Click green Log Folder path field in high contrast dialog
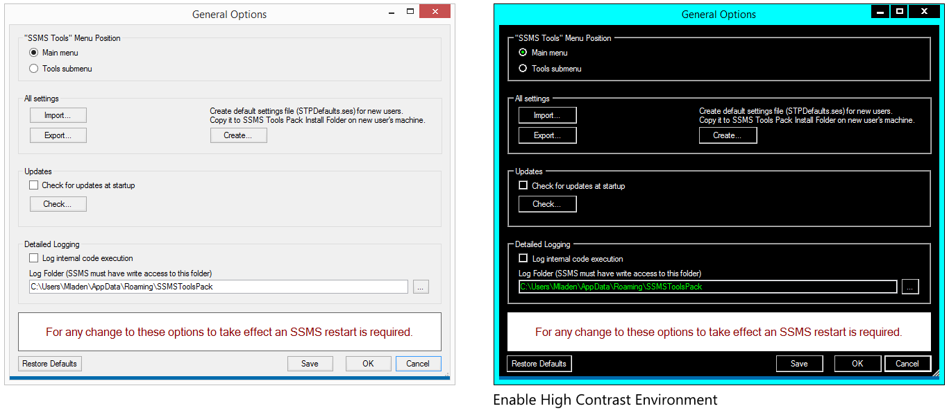This screenshot has width=949, height=413. coord(708,287)
